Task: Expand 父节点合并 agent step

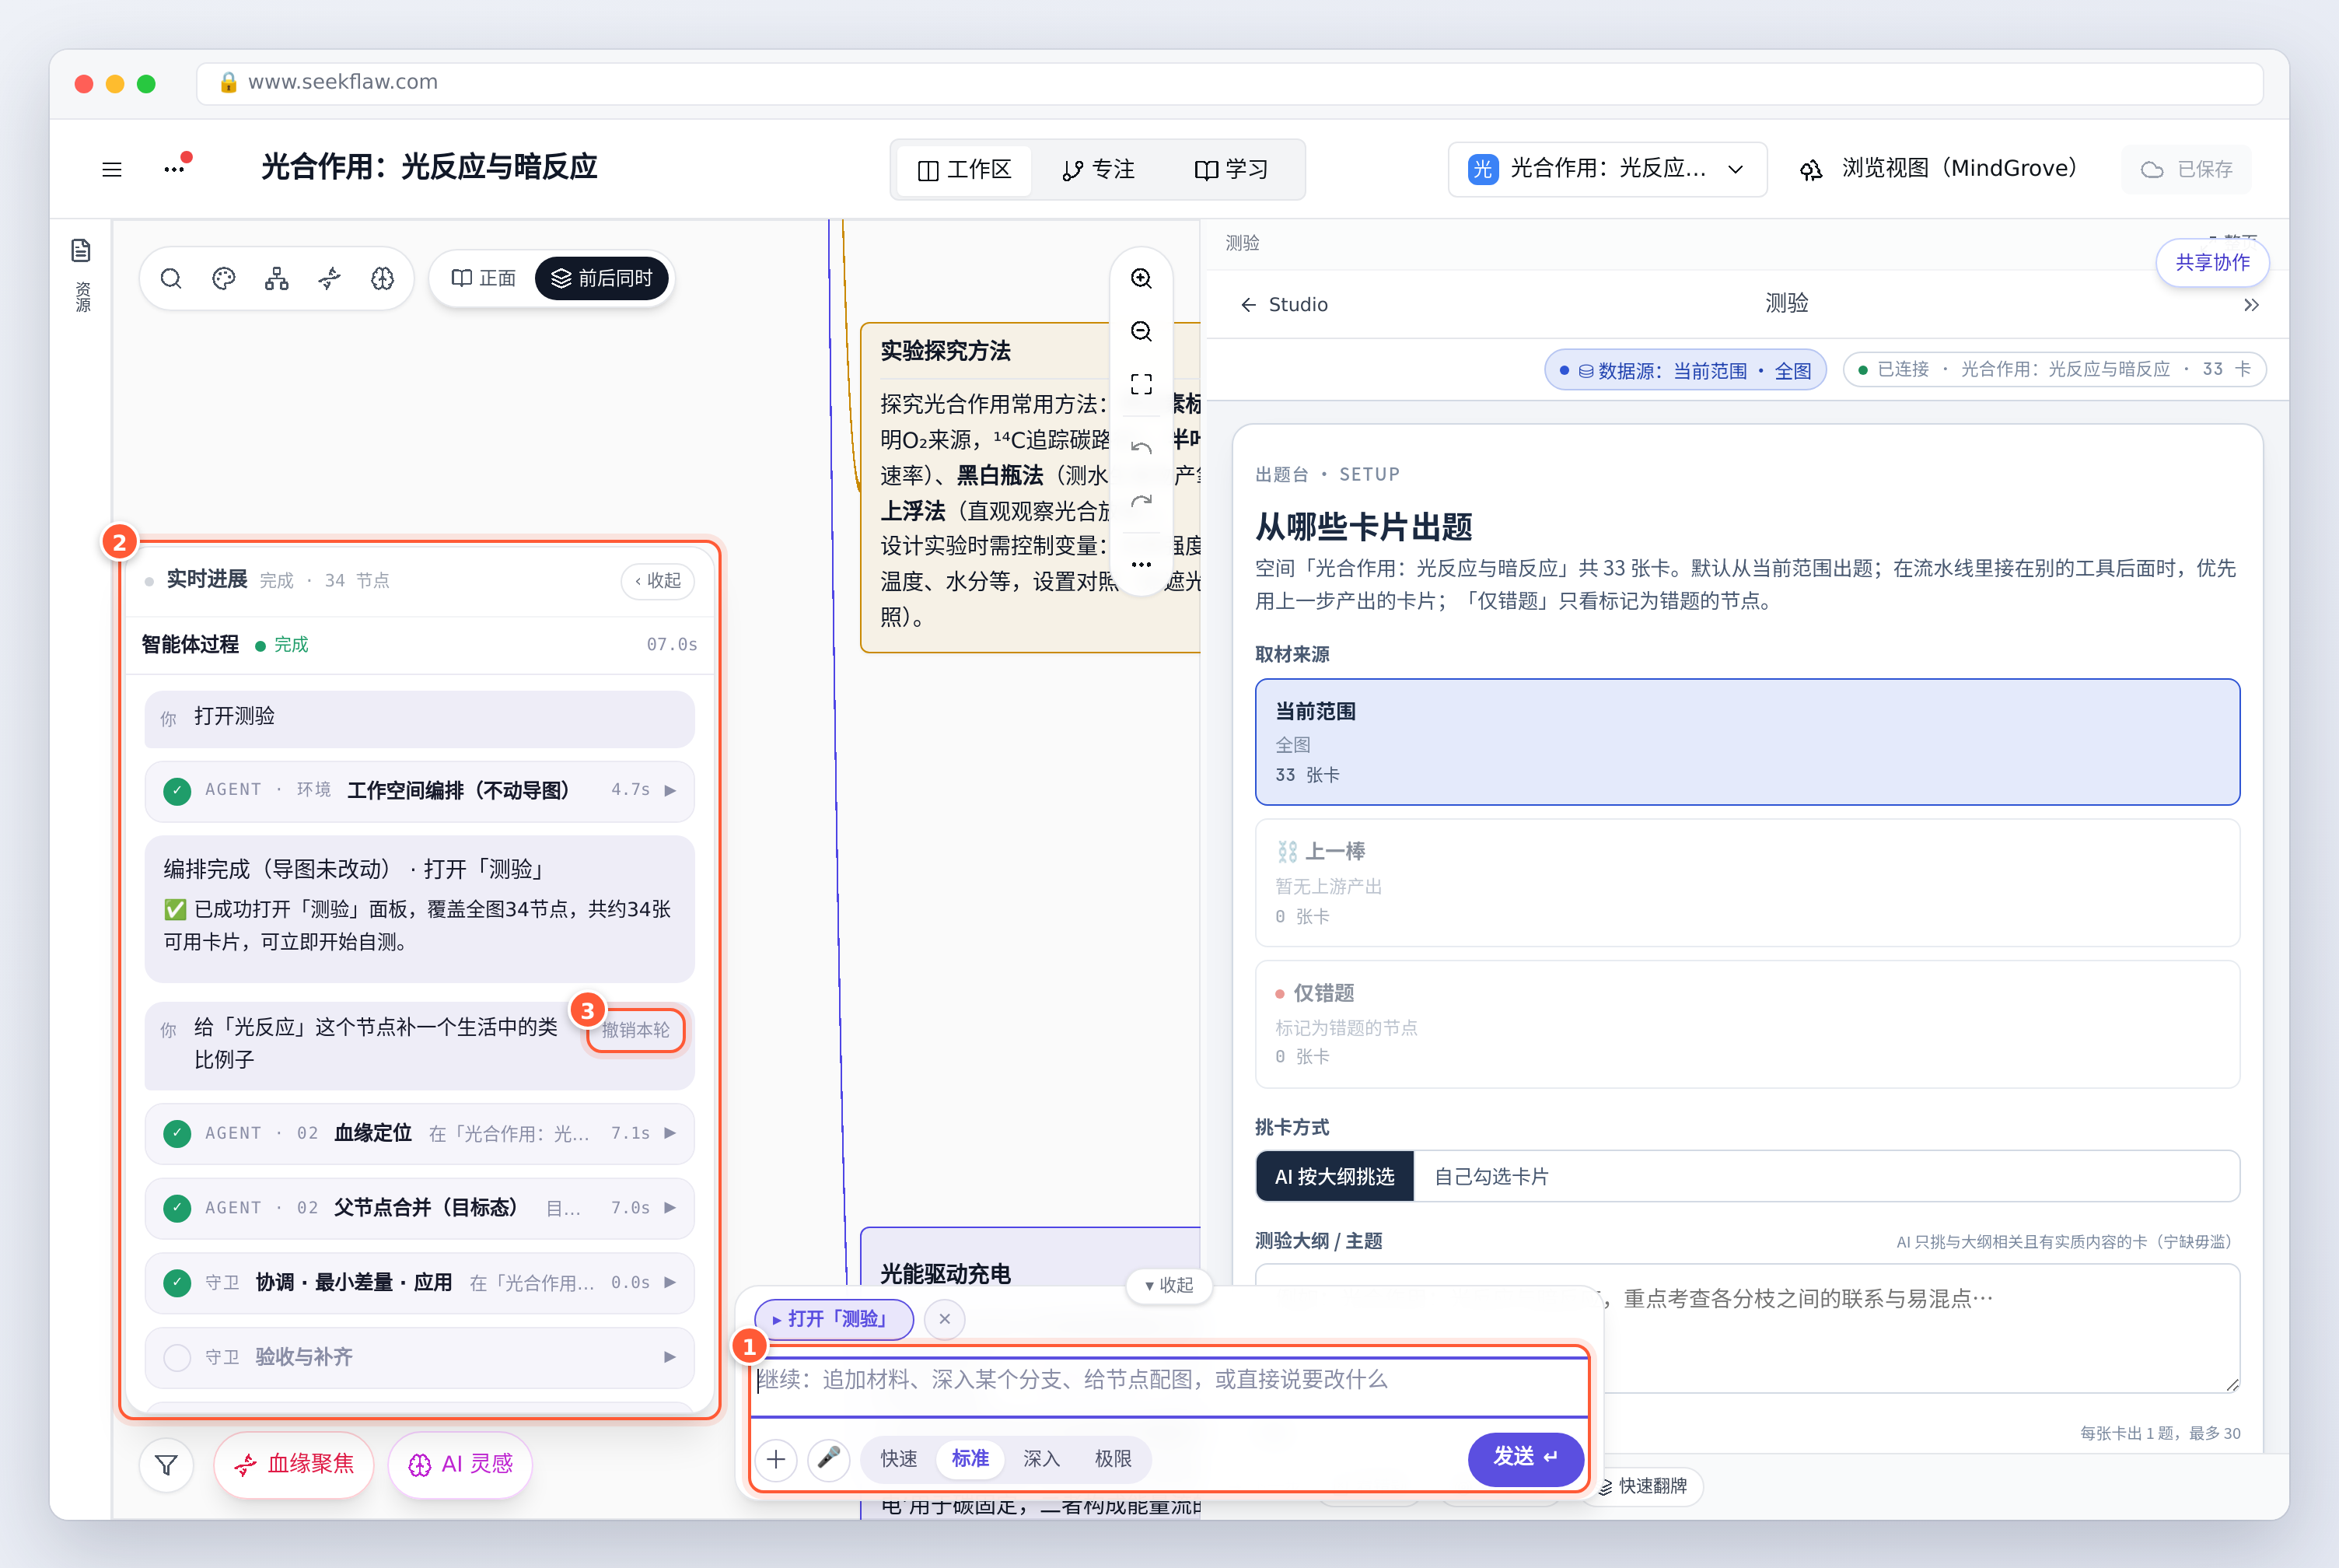Action: coord(419,1208)
